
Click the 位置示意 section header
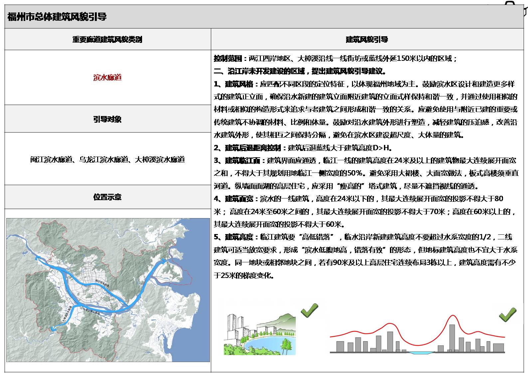click(107, 197)
